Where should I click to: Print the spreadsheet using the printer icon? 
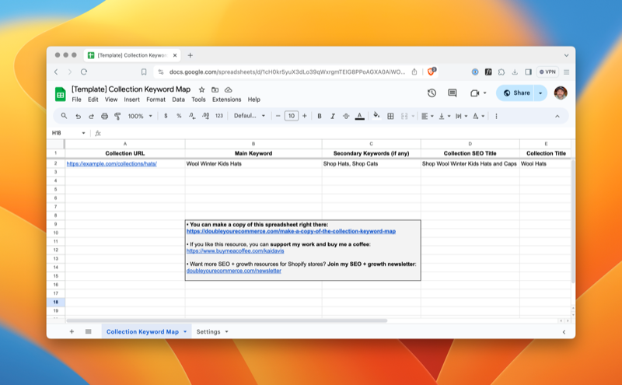point(104,116)
